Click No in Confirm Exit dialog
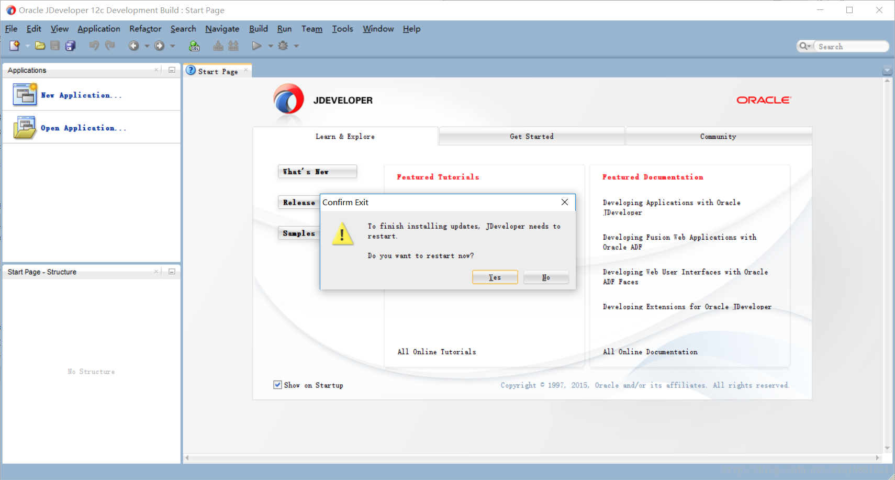 [546, 277]
